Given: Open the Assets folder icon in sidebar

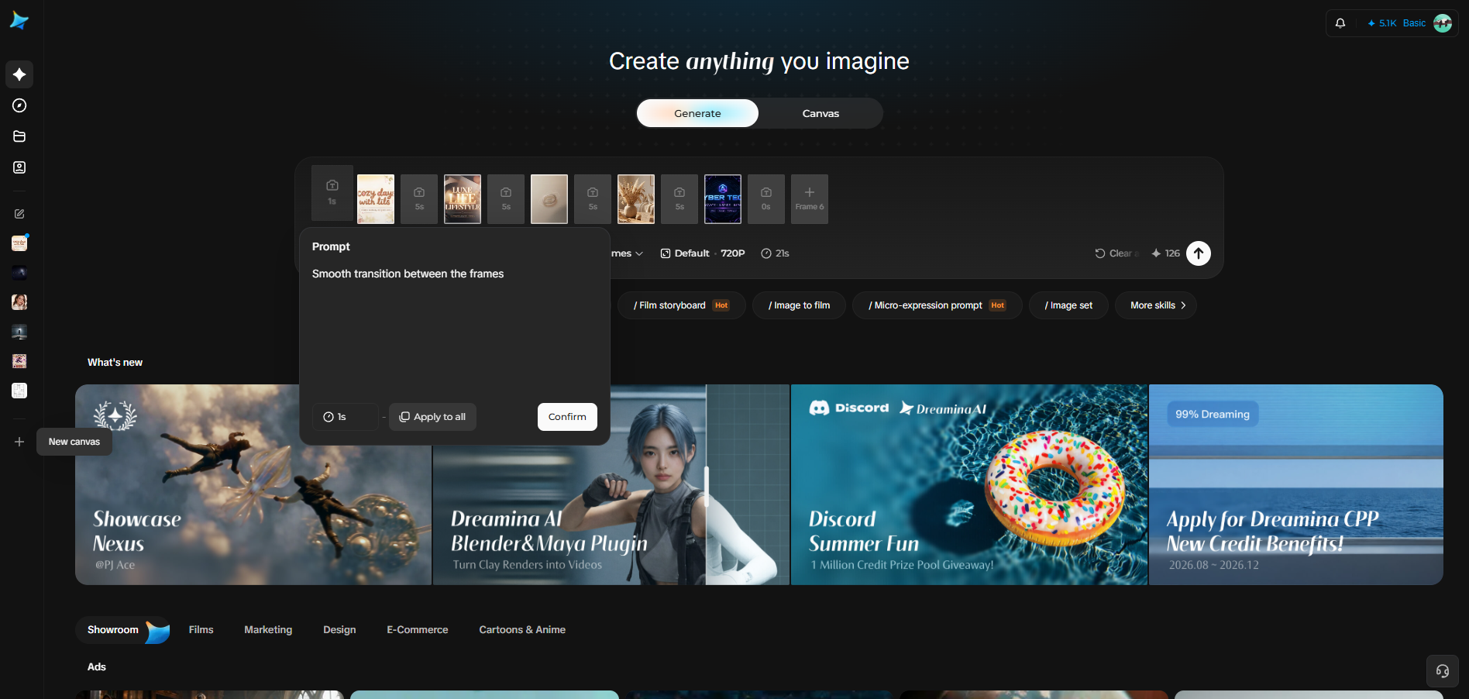Looking at the screenshot, I should coord(19,136).
